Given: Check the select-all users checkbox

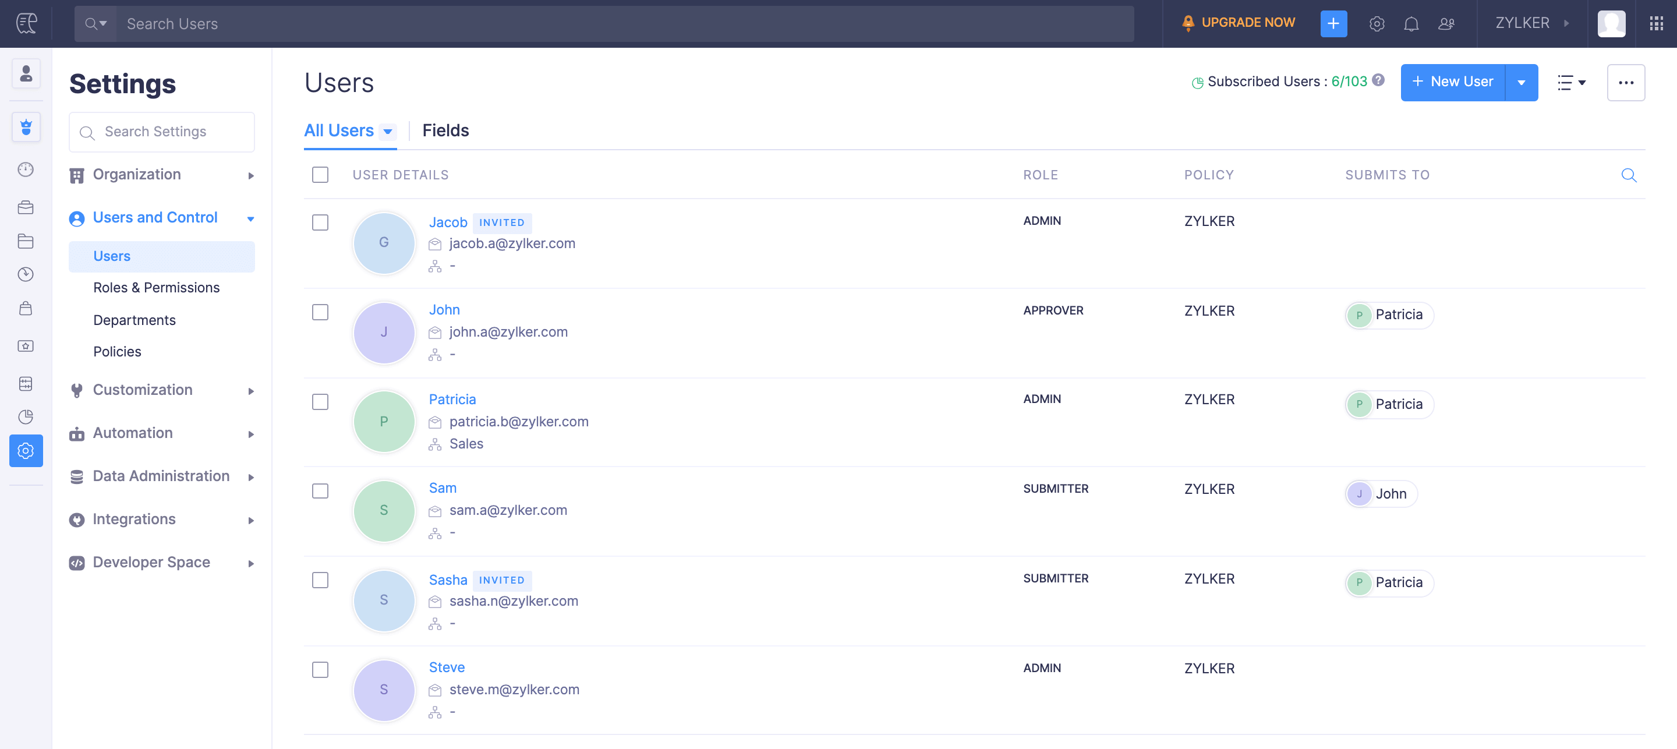Looking at the screenshot, I should [320, 175].
